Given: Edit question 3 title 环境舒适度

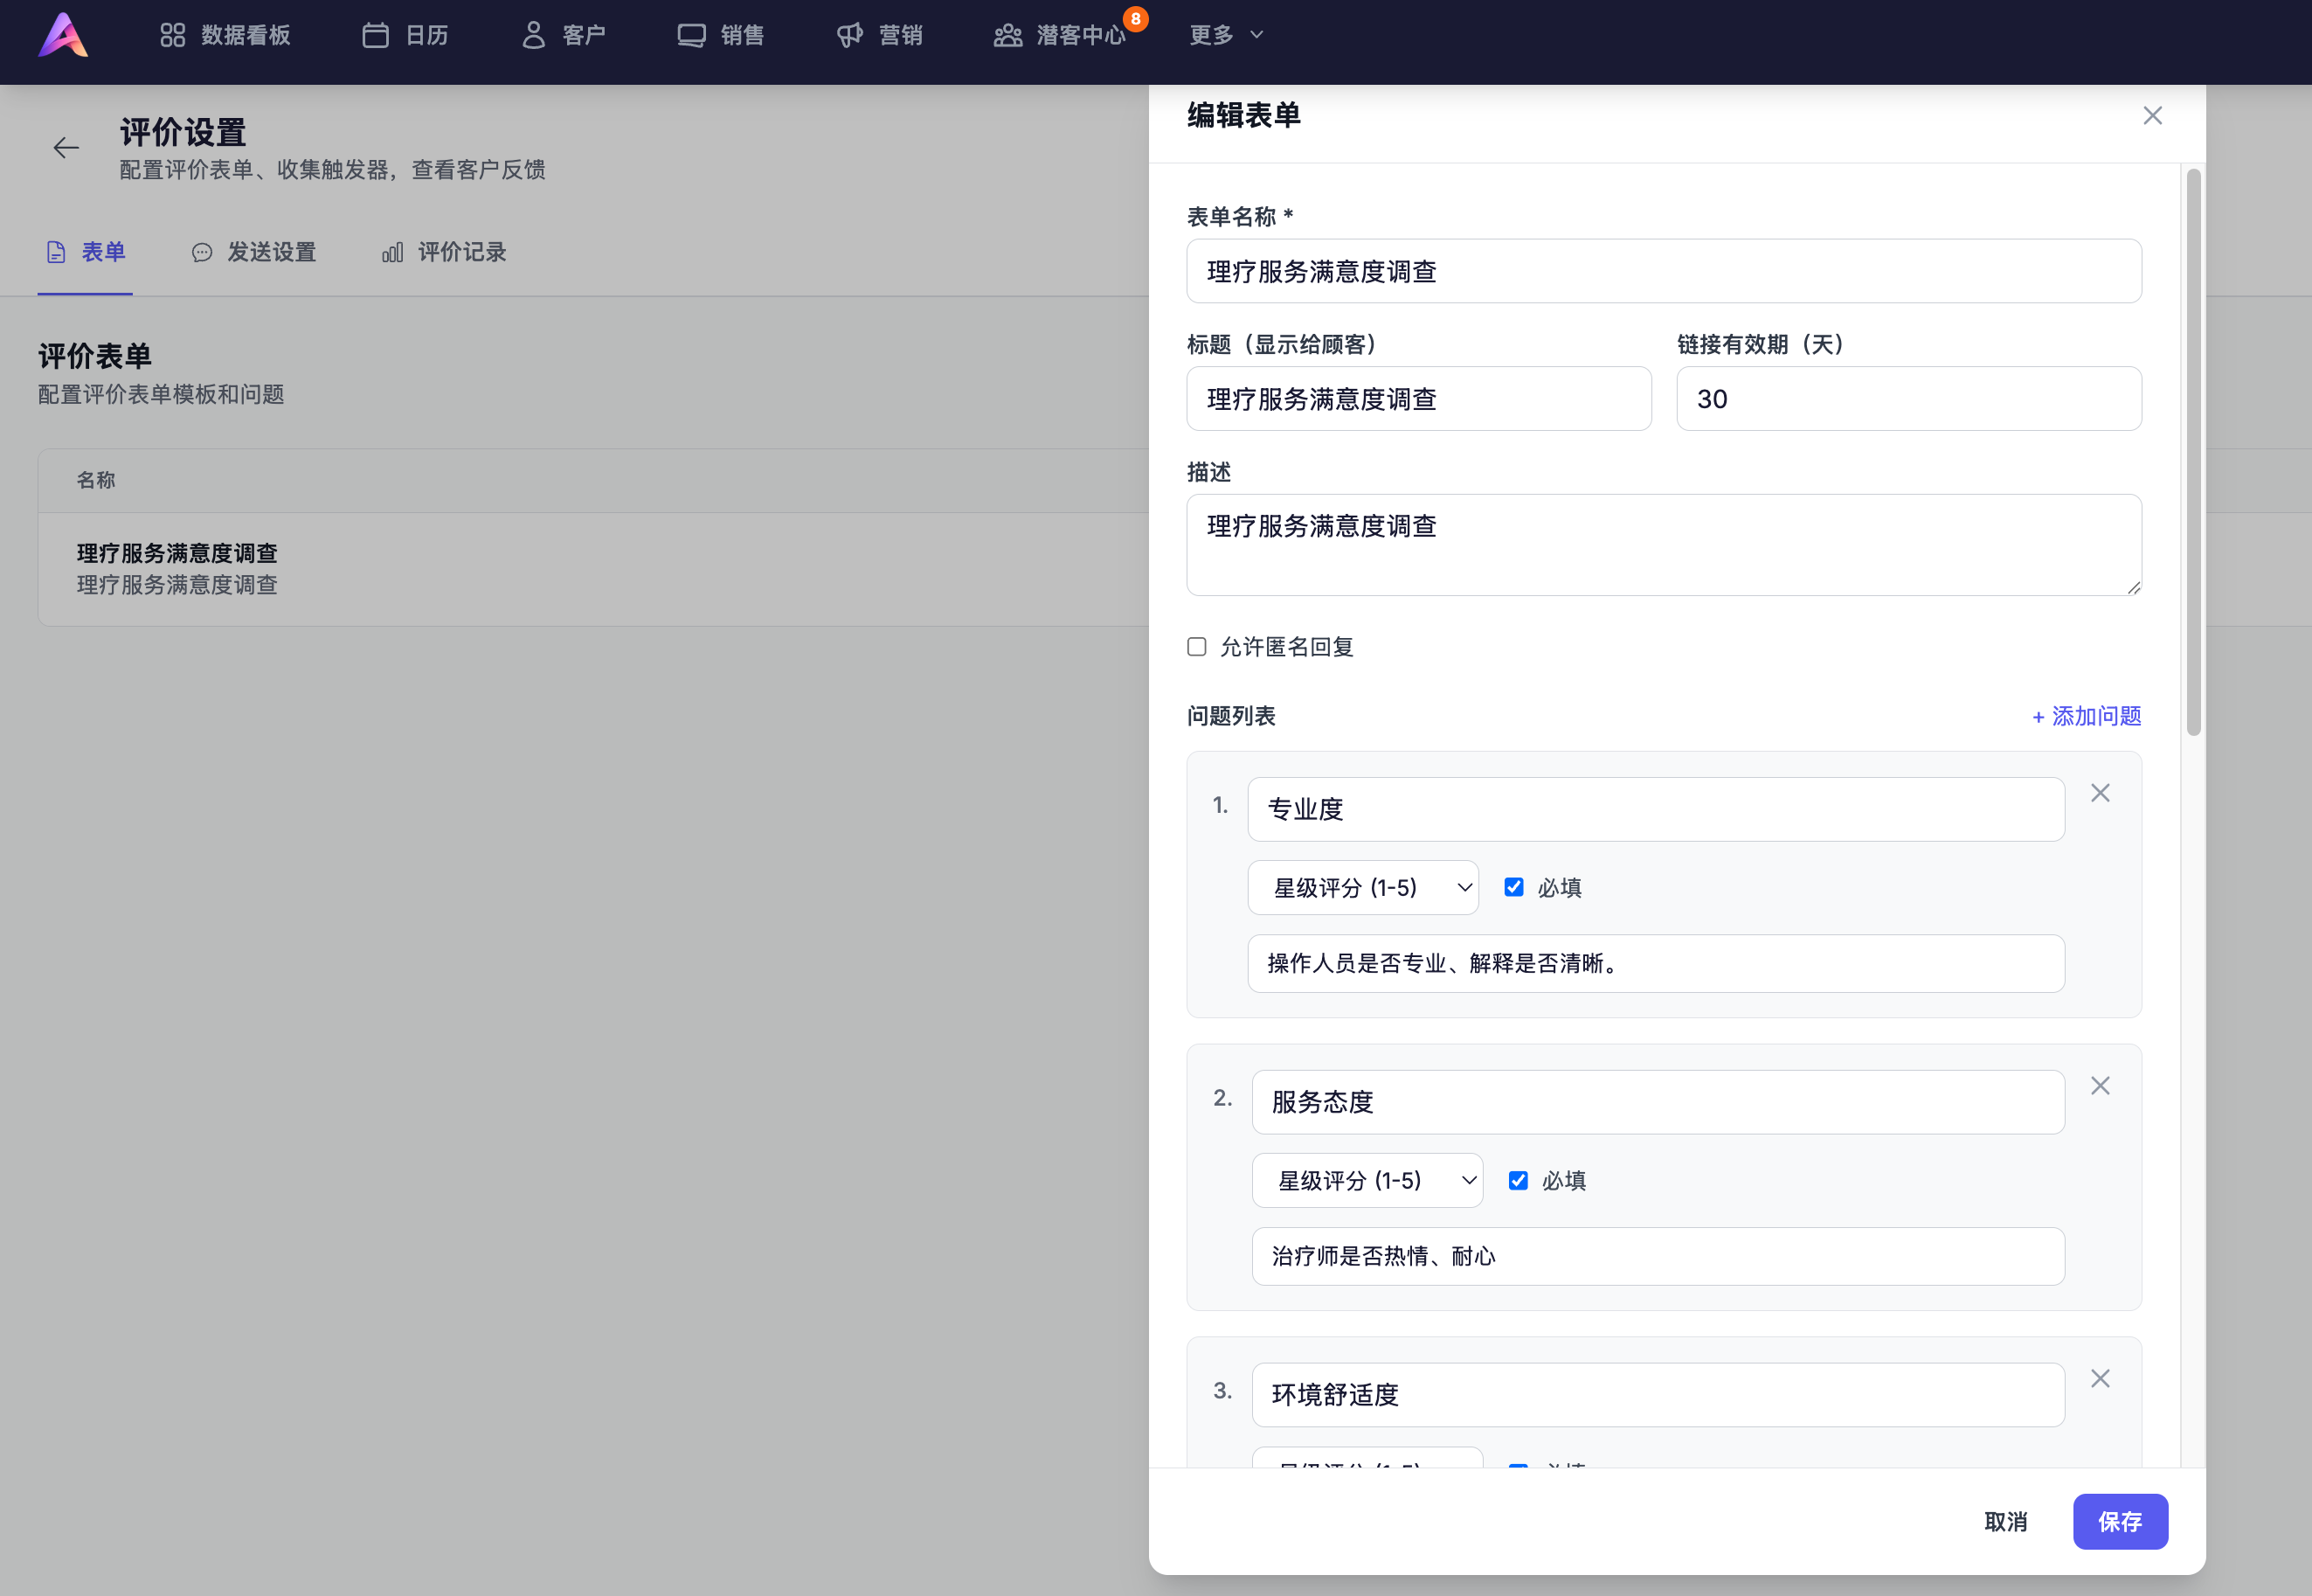Looking at the screenshot, I should coord(1658,1395).
